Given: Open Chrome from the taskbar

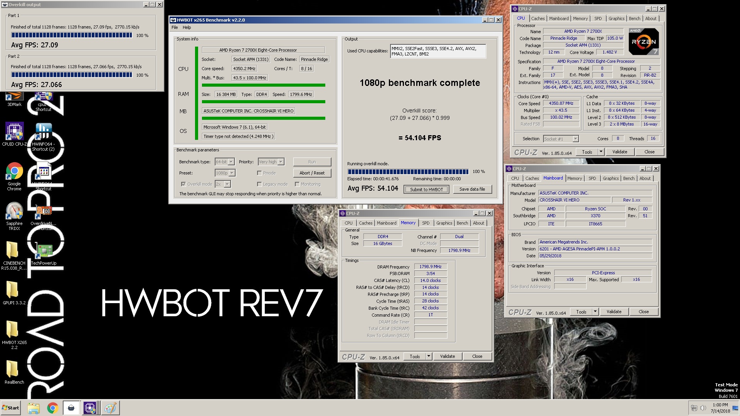Looking at the screenshot, I should 52,408.
